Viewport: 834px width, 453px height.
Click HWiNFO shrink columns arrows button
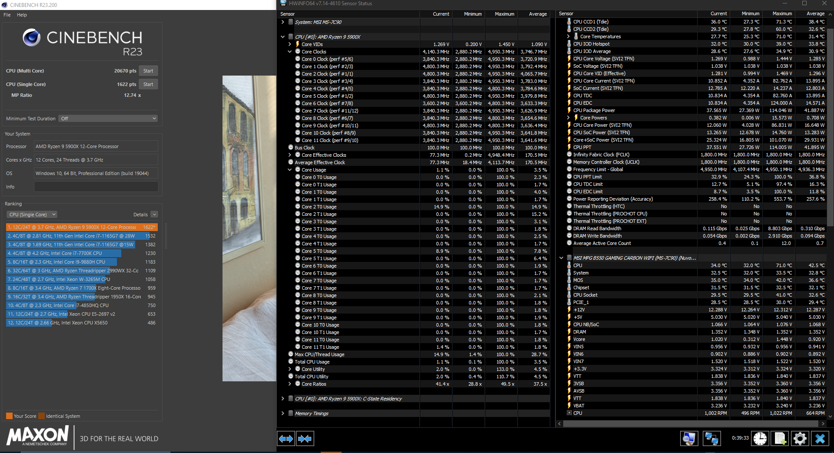tap(305, 439)
